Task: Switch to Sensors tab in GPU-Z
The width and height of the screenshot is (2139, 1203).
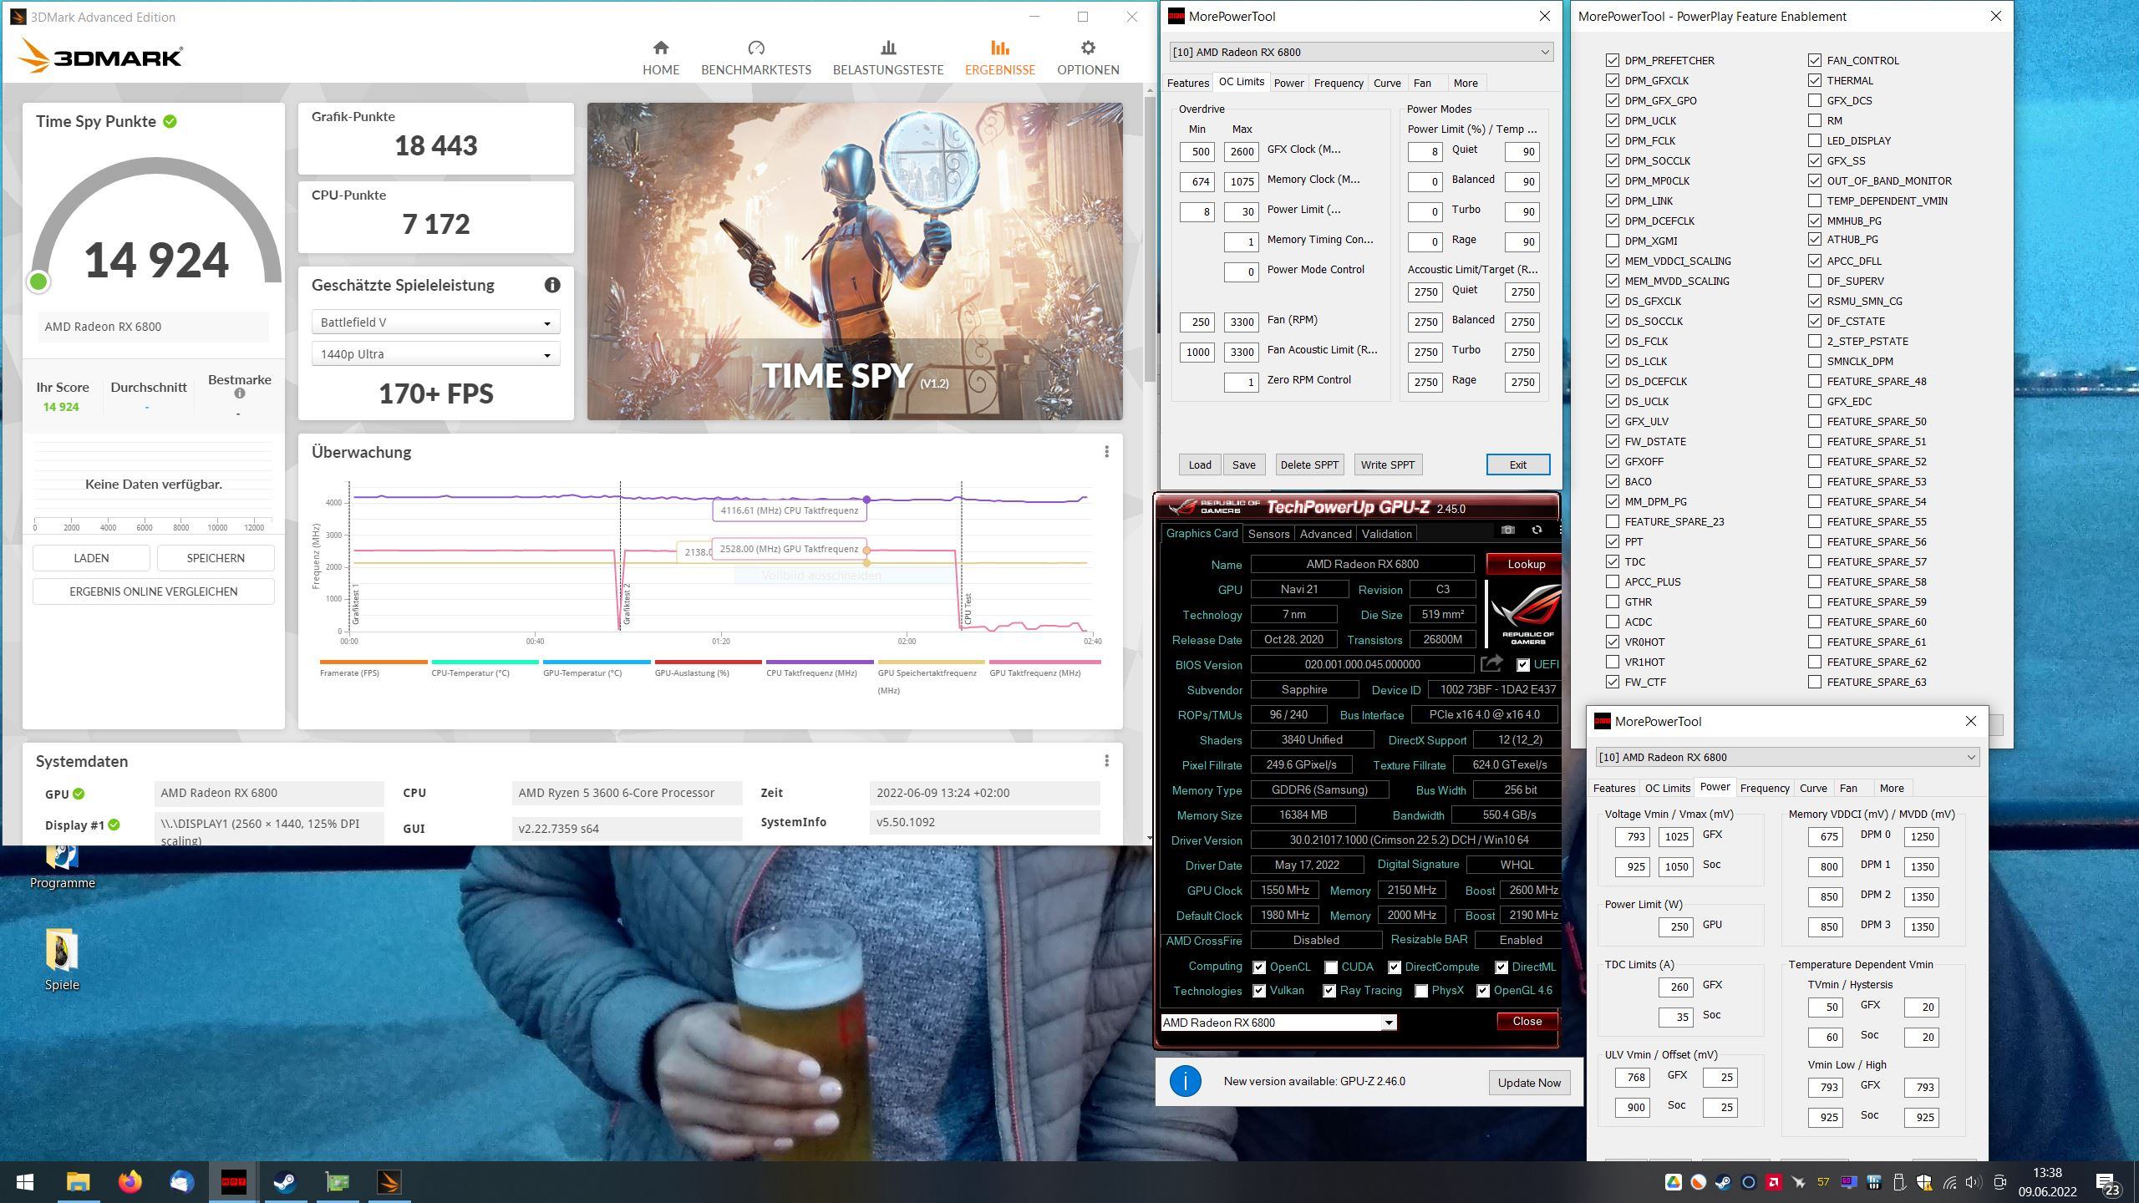Action: point(1268,534)
